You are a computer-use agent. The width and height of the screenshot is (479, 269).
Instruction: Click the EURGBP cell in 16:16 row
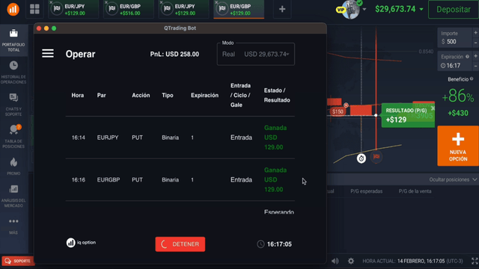[109, 180]
